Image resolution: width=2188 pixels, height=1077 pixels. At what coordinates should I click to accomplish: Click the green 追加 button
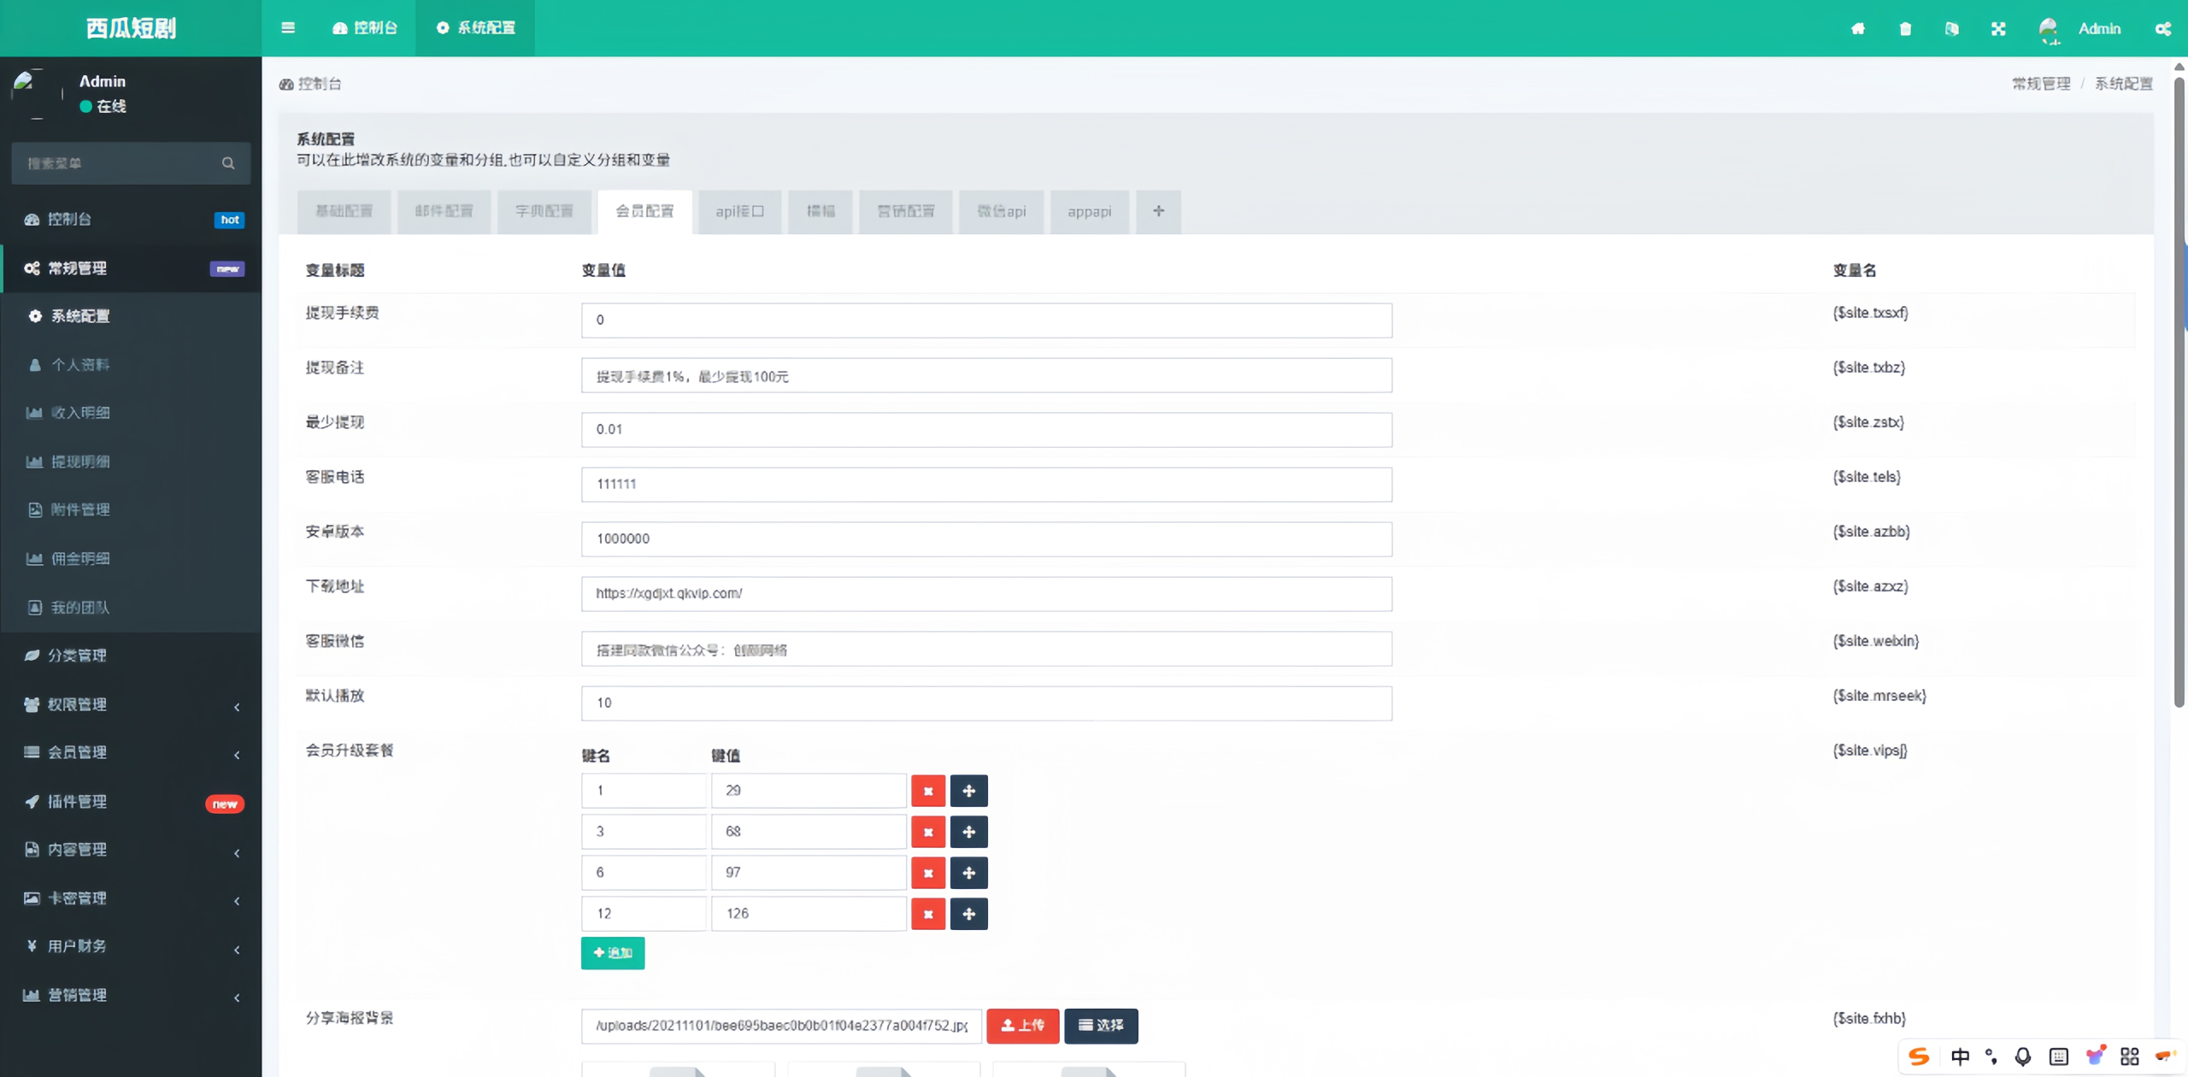(x=613, y=953)
